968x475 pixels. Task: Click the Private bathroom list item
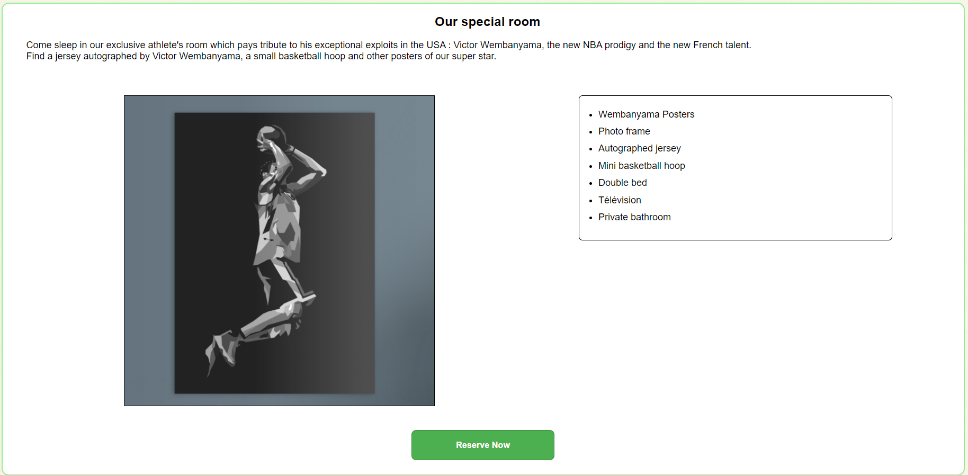coord(634,217)
